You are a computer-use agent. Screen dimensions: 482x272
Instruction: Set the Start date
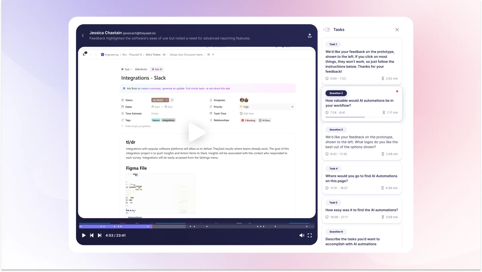pyautogui.click(x=156, y=107)
